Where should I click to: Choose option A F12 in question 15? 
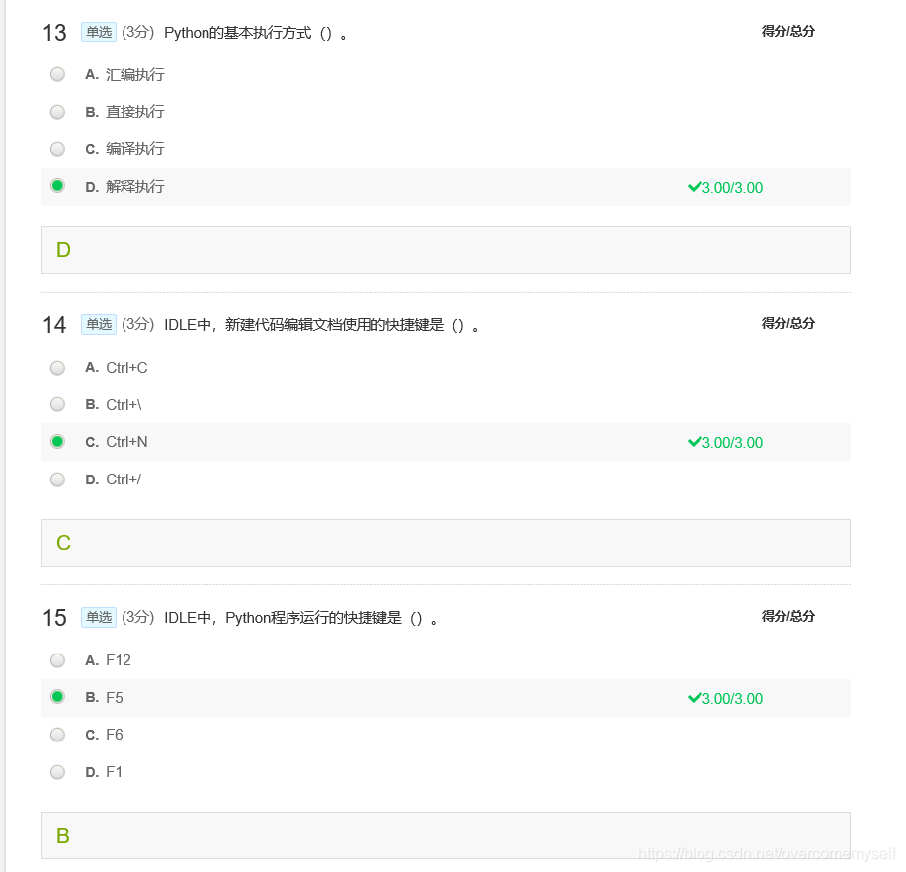point(57,660)
